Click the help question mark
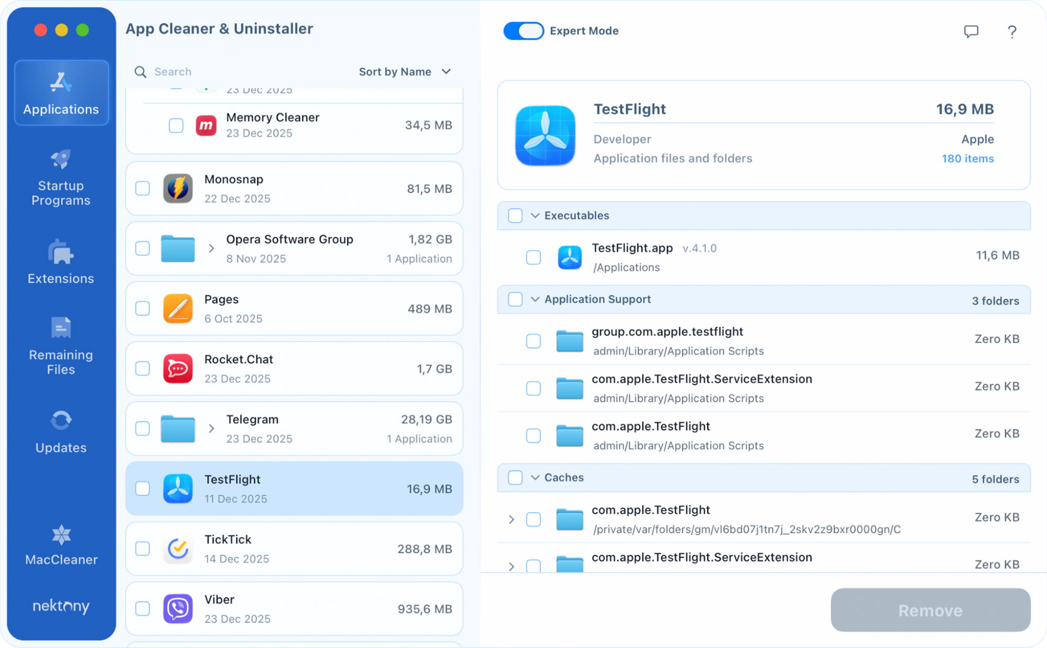This screenshot has height=648, width=1047. [1012, 31]
